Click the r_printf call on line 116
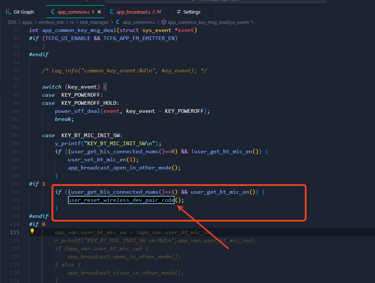 pos(68,240)
